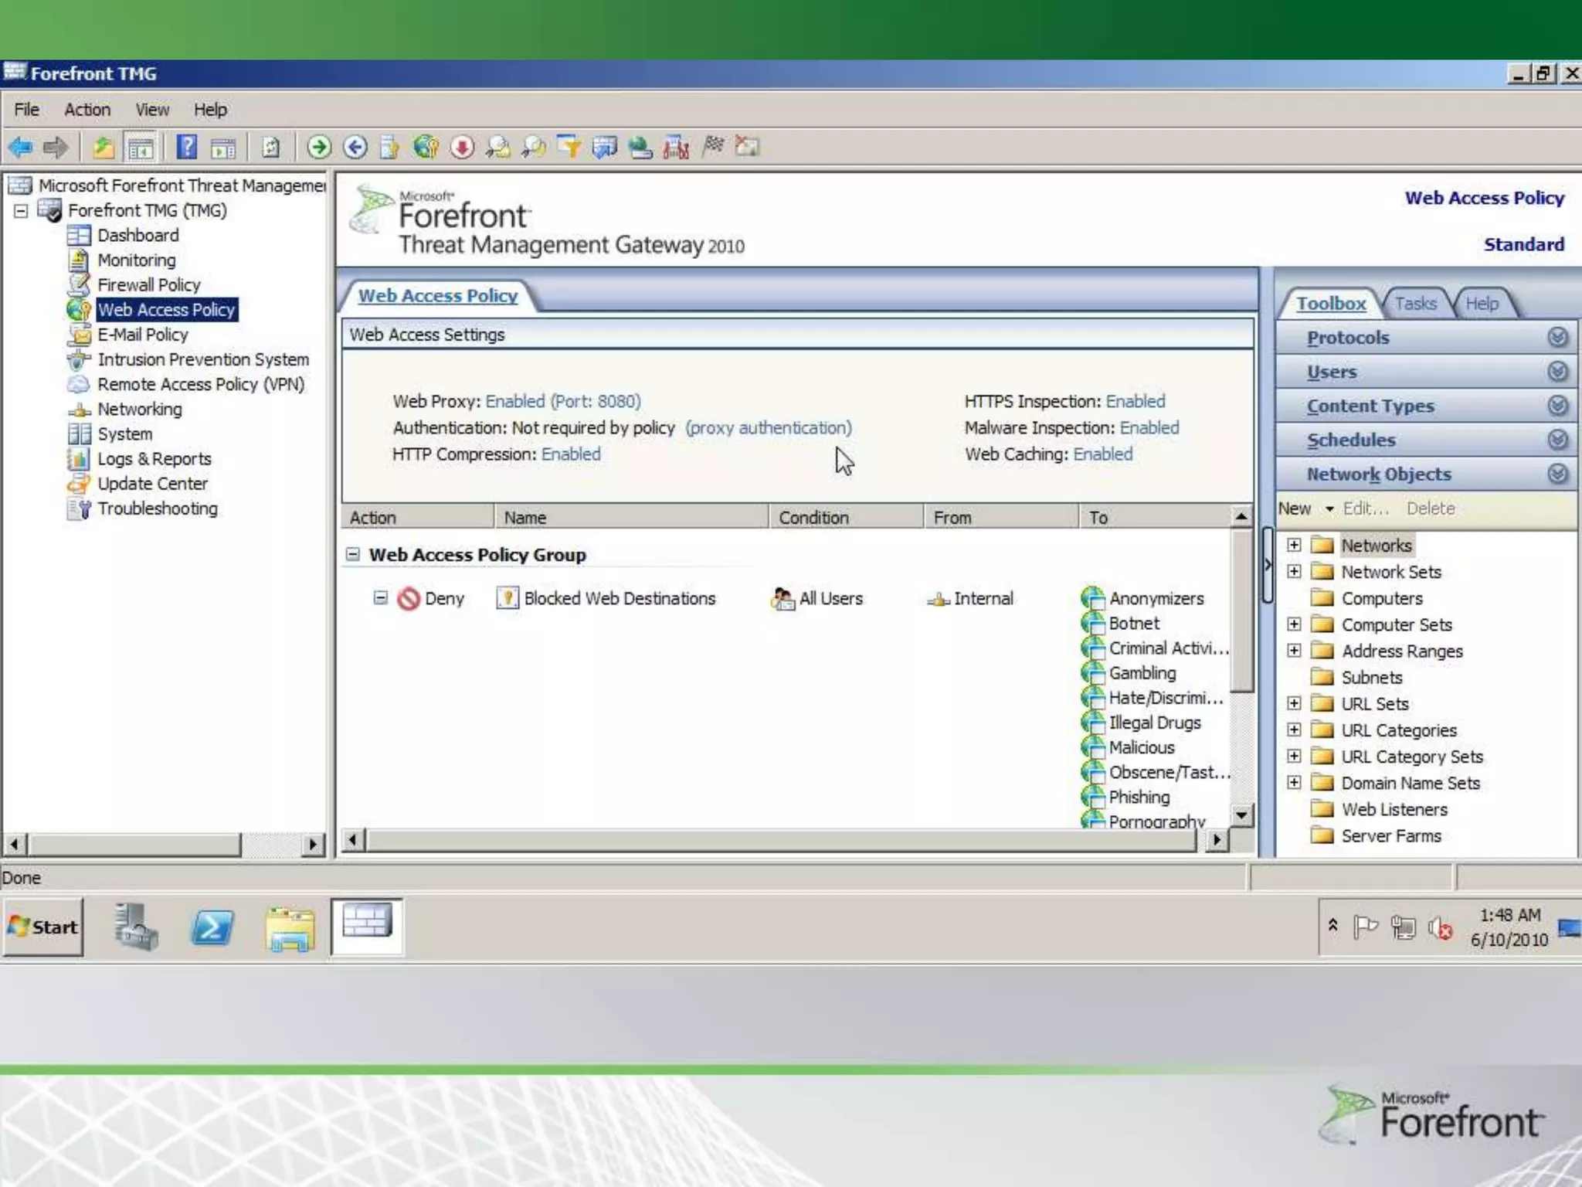Viewport: 1582px width, 1187px height.
Task: Select Firewall Policy in the tree
Action: click(x=148, y=285)
